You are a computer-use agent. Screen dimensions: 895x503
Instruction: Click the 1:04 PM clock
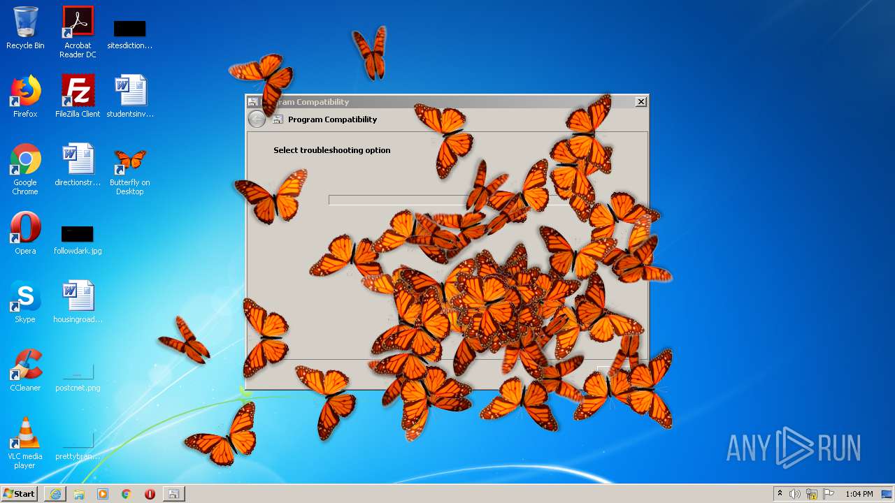(x=859, y=494)
